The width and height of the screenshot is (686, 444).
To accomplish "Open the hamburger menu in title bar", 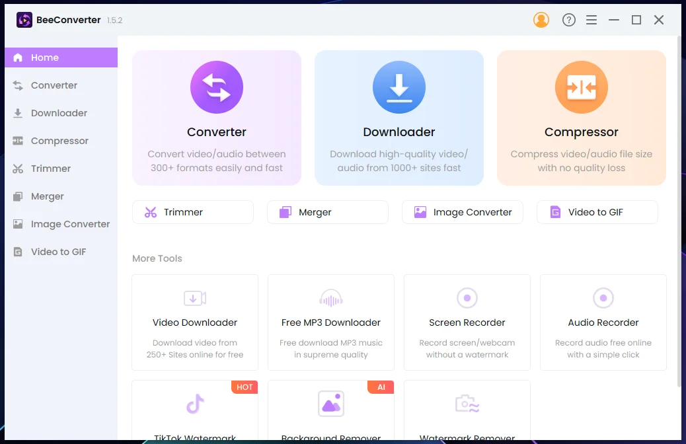I will point(591,20).
